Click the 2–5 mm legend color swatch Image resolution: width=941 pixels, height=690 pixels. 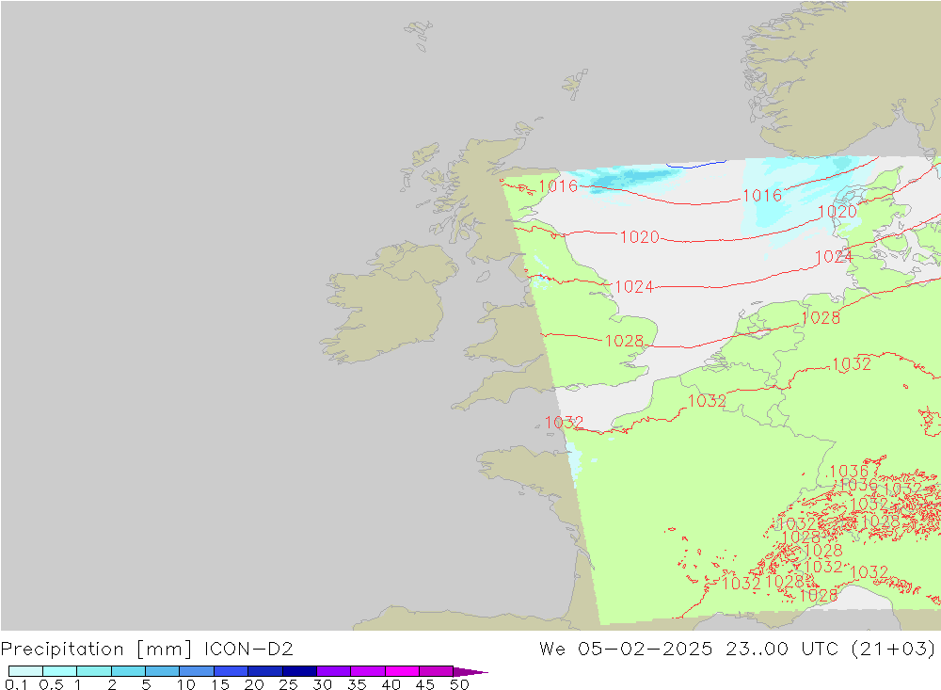pos(128,671)
